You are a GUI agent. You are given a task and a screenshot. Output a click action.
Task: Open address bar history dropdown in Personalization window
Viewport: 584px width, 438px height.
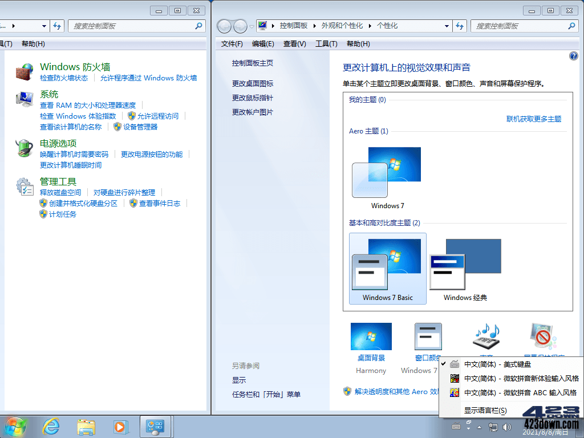pos(447,26)
